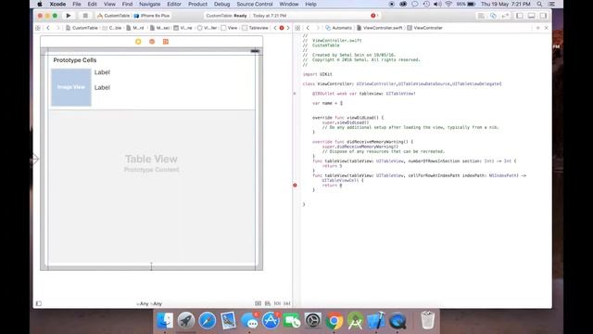Screen dimensions: 593x334
Task: Open the Navigate menu
Action: (x=150, y=4)
